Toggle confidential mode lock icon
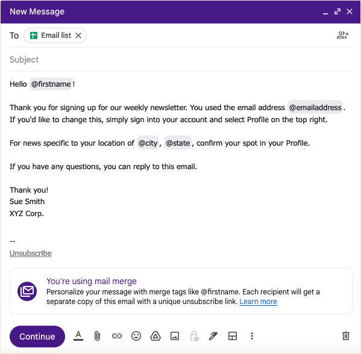 coord(194,336)
